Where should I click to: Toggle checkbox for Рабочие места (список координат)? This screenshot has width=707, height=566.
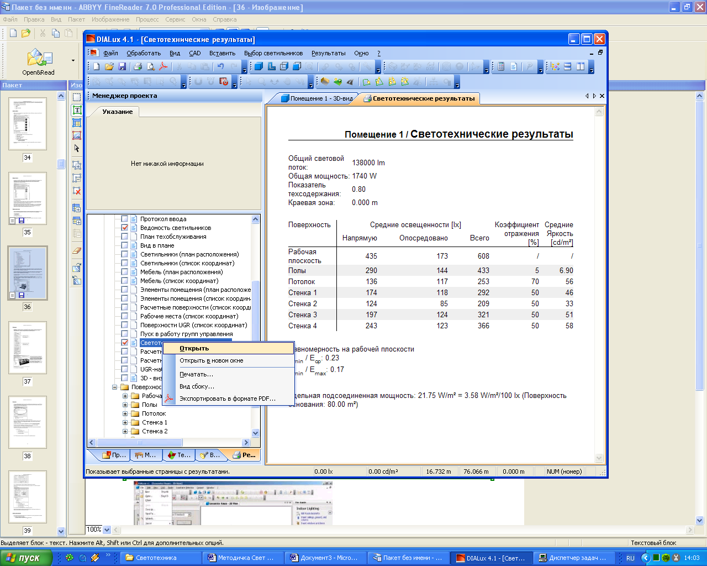[x=124, y=316]
